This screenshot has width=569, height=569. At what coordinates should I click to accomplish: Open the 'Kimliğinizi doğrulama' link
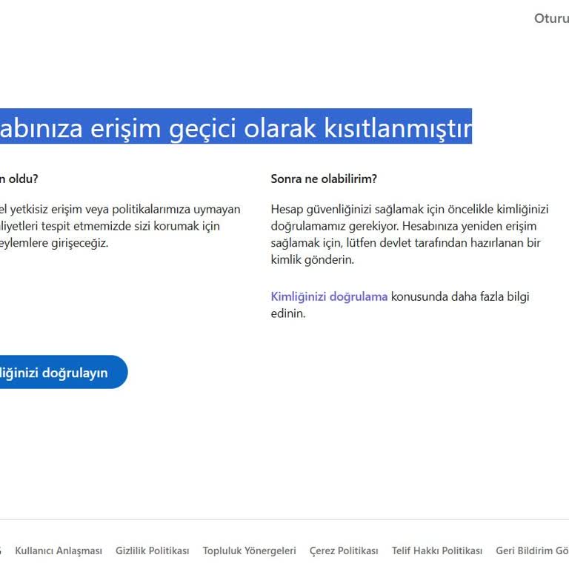[329, 296]
